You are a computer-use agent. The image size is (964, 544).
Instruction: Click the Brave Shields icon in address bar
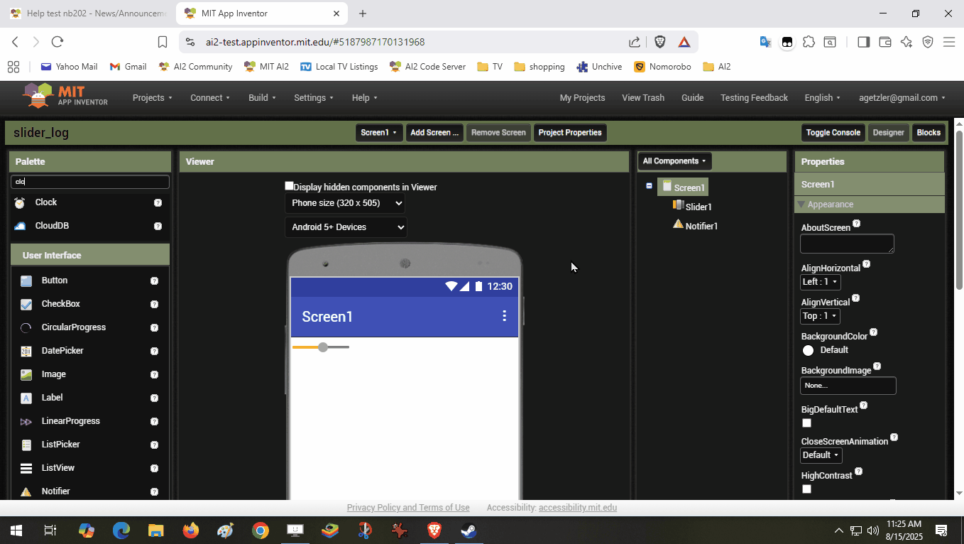[659, 42]
